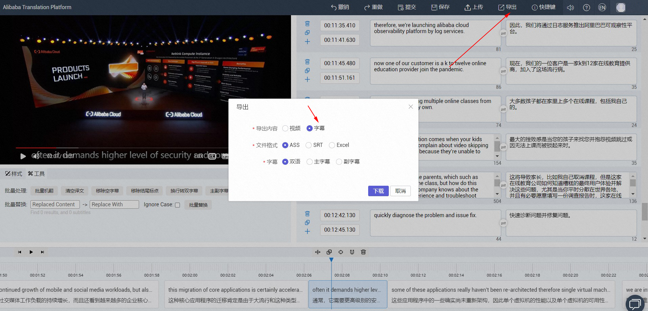Toggle the speaker sound icon in header
Image resolution: width=648 pixels, height=311 pixels.
(x=571, y=7)
